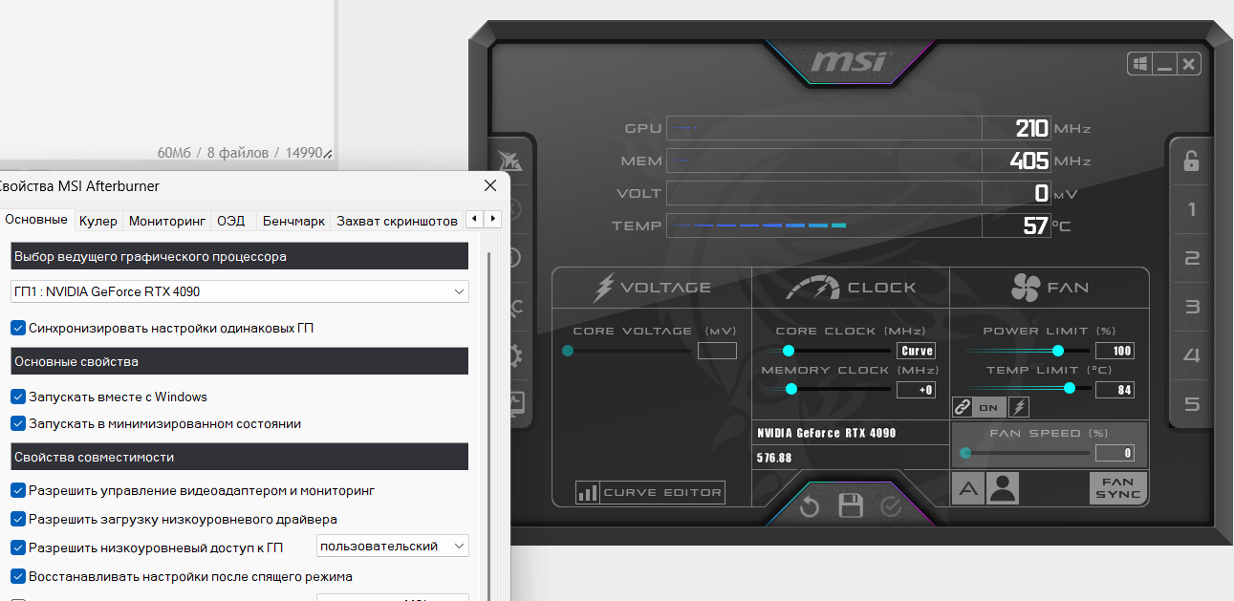Switch to the Кулер tab
The height and width of the screenshot is (601, 1234).
coord(98,221)
